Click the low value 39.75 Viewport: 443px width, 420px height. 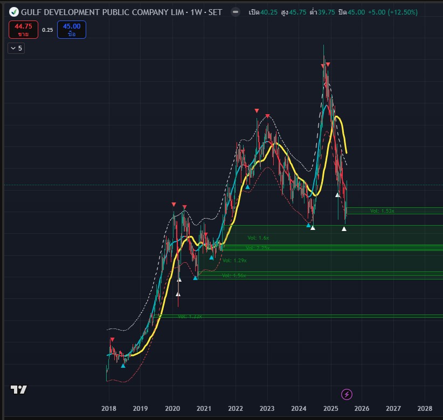click(x=326, y=12)
